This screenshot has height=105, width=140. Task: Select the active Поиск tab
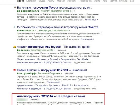tap(20, 1)
